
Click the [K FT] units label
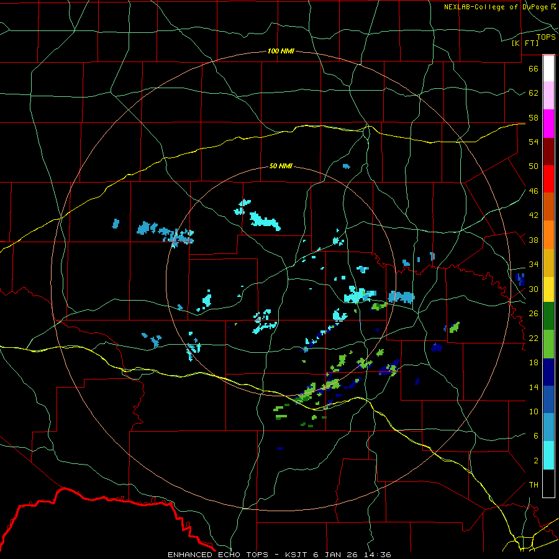tap(525, 43)
